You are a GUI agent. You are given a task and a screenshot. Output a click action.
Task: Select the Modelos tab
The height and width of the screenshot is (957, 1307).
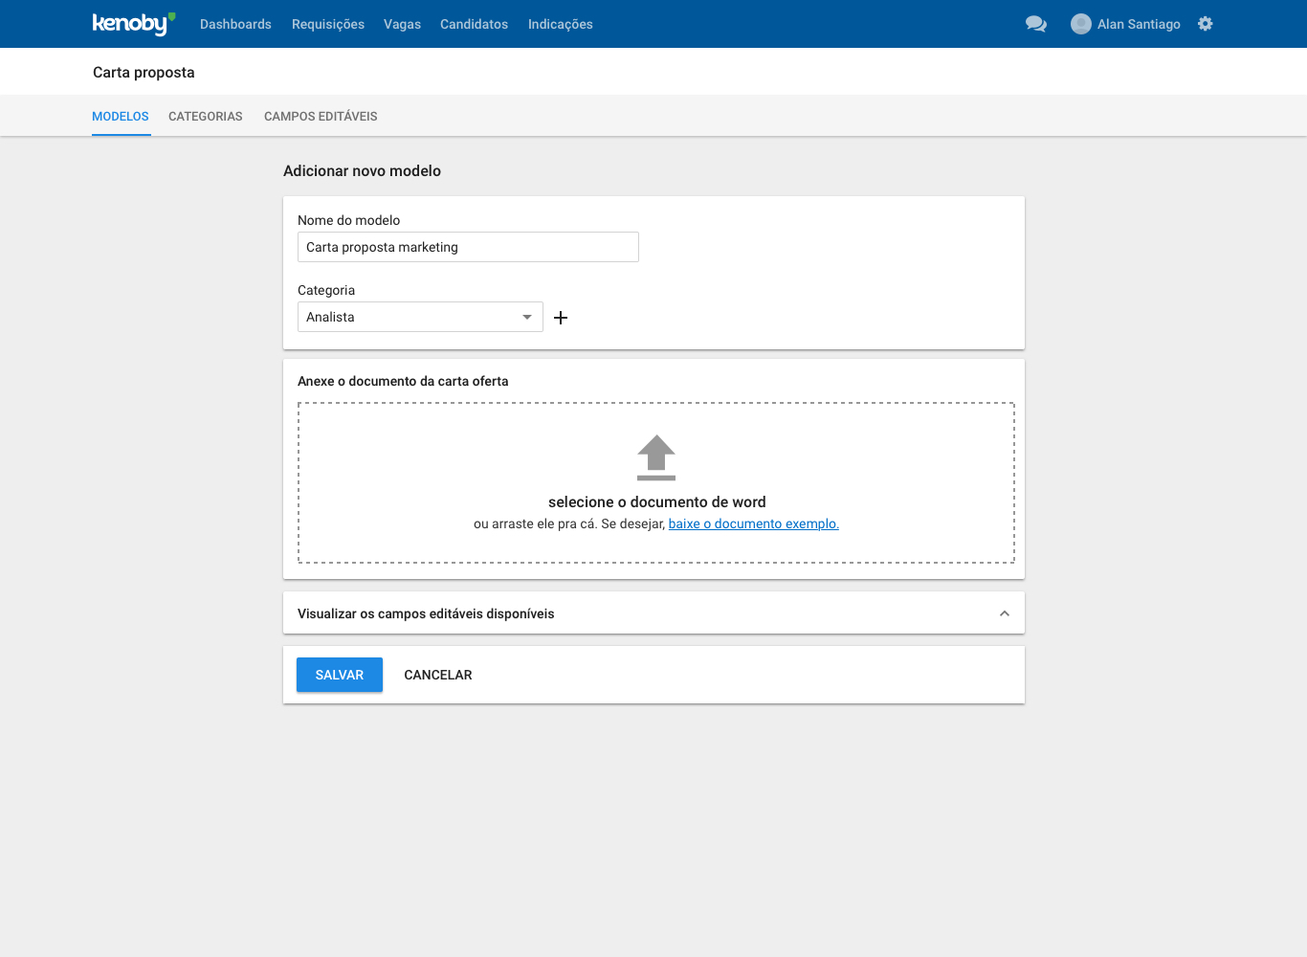pos(121,117)
